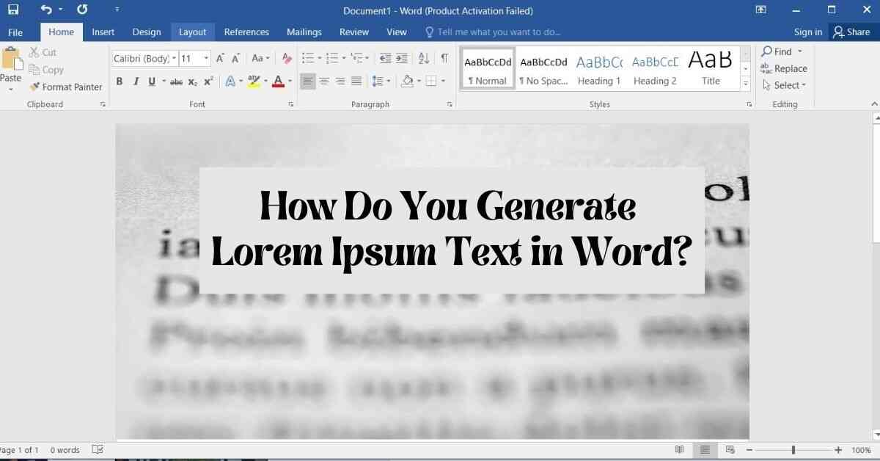Apply bullet list formatting
880x461 pixels.
307,59
